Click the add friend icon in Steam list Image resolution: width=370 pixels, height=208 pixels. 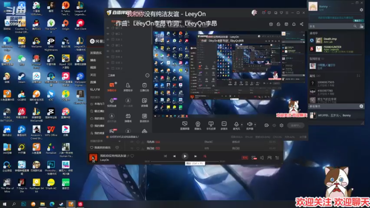361,26
